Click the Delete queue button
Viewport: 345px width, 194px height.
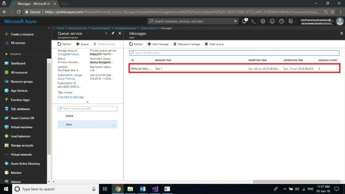[104, 44]
